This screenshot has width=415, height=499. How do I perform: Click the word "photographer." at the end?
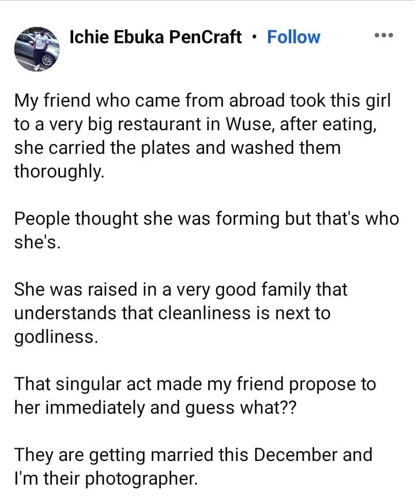click(141, 479)
